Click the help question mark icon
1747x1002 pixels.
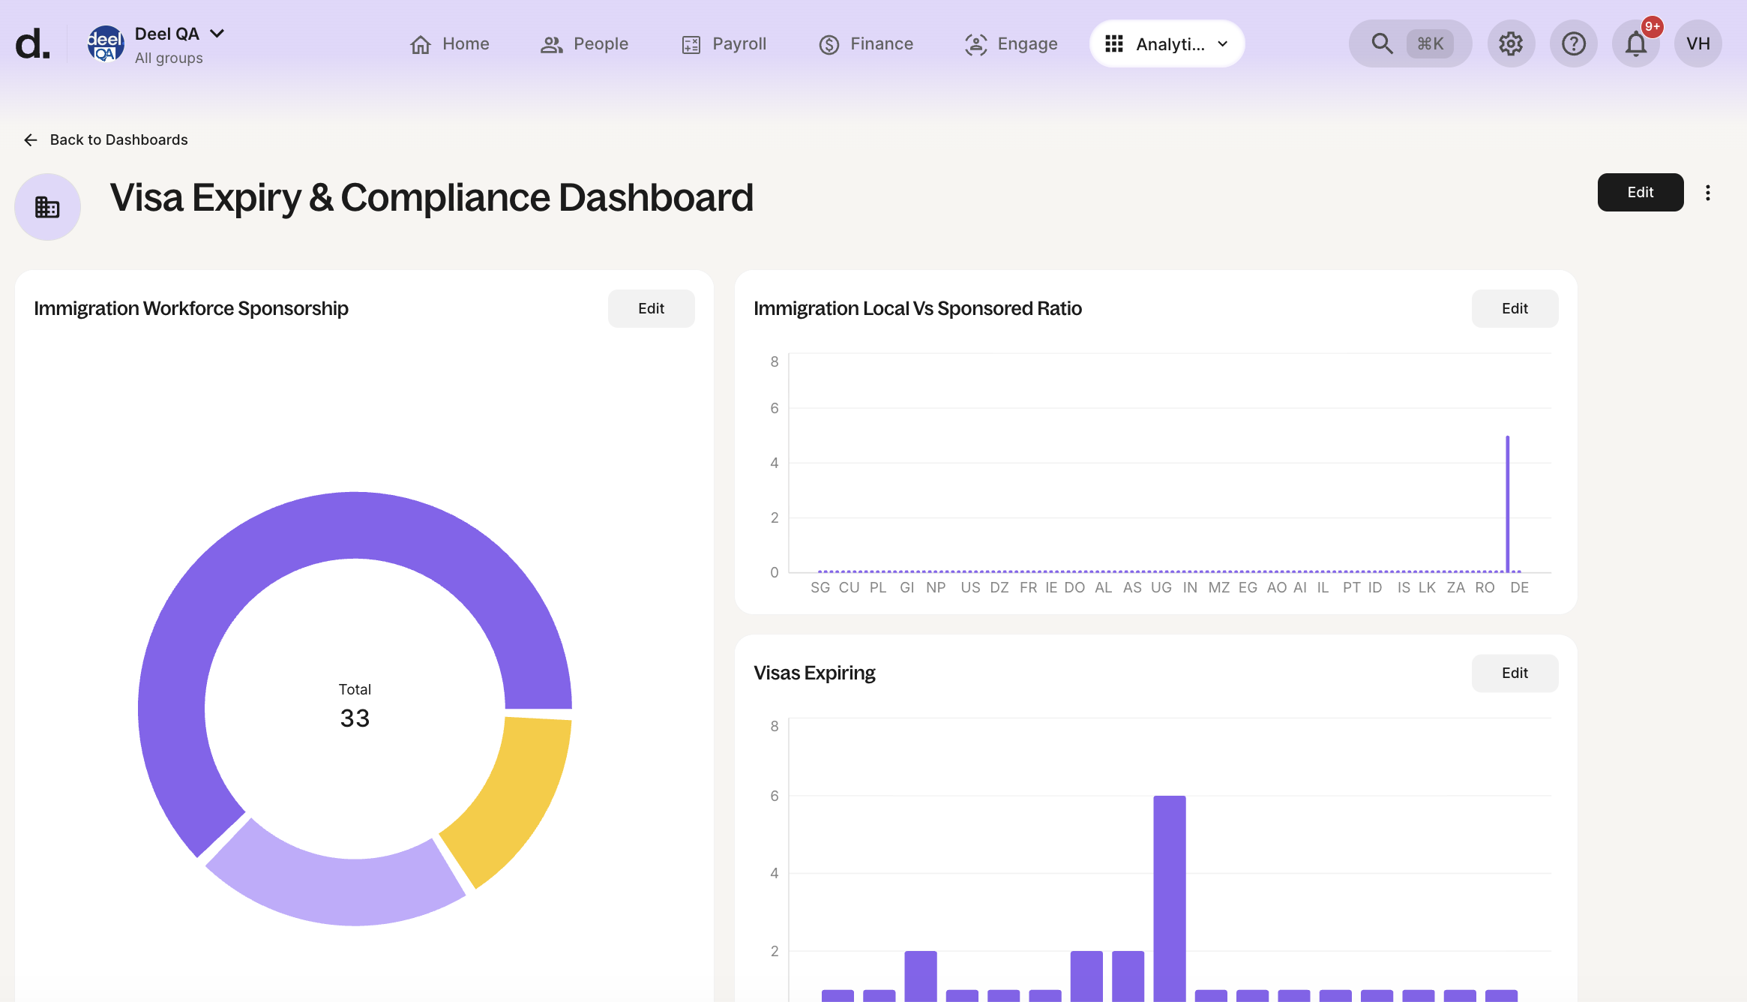[x=1573, y=43]
